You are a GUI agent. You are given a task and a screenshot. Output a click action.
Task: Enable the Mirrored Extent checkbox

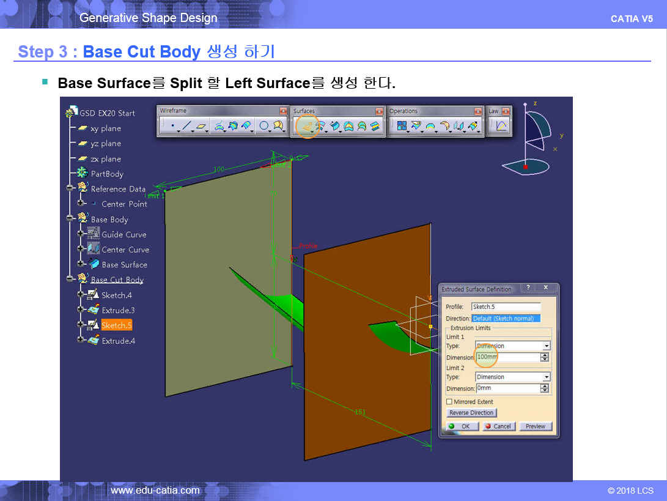(449, 402)
